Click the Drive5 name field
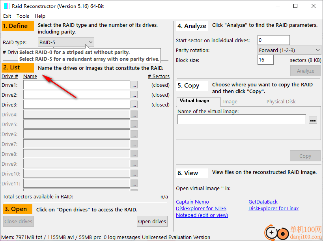This screenshot has height=241, width=323. pyautogui.click(x=77, y=124)
